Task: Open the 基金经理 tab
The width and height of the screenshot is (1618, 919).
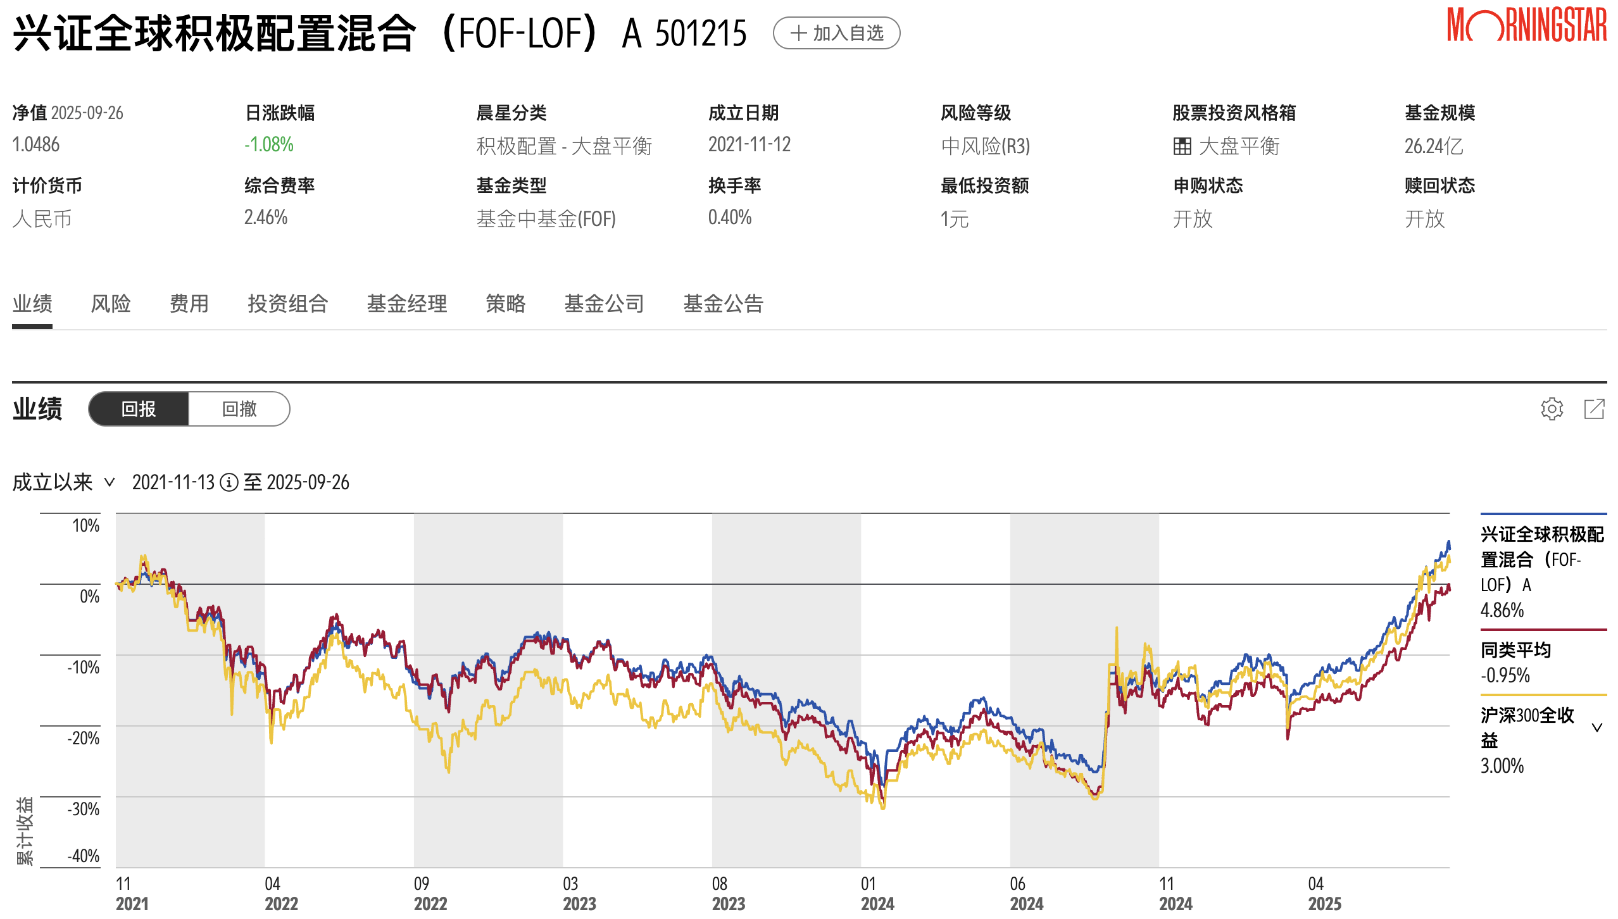Action: pos(407,304)
